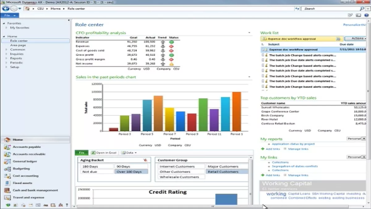Toggle the 90 Days aging bucket filter

coord(131,166)
